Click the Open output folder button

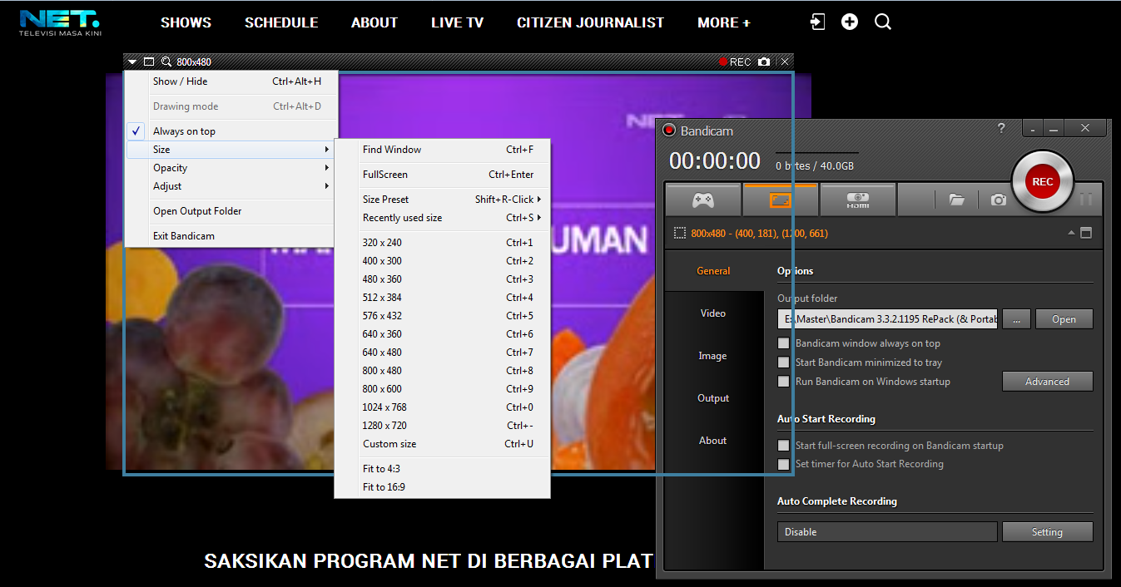click(1064, 319)
